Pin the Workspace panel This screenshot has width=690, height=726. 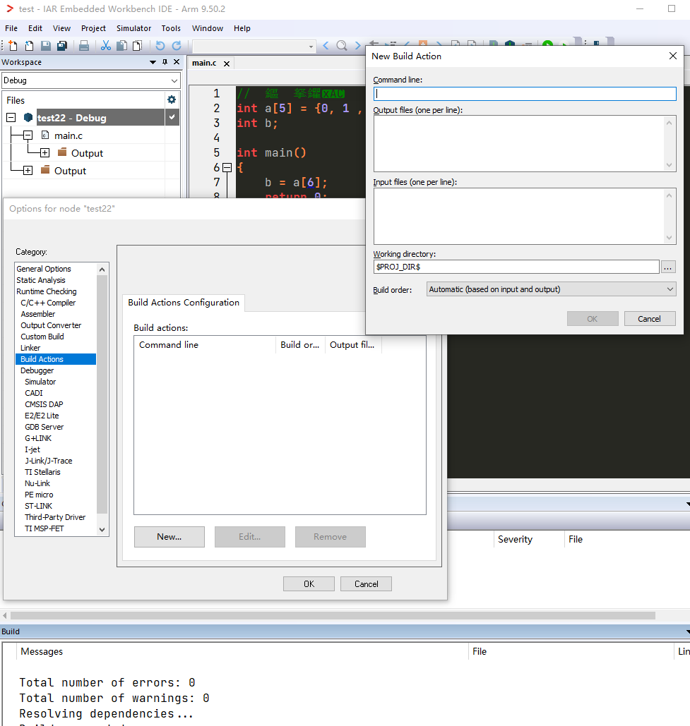click(165, 62)
